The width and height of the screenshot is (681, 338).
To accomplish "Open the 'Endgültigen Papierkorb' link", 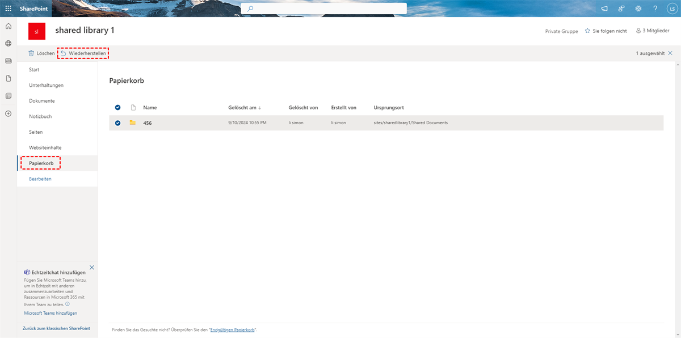I will [x=233, y=329].
